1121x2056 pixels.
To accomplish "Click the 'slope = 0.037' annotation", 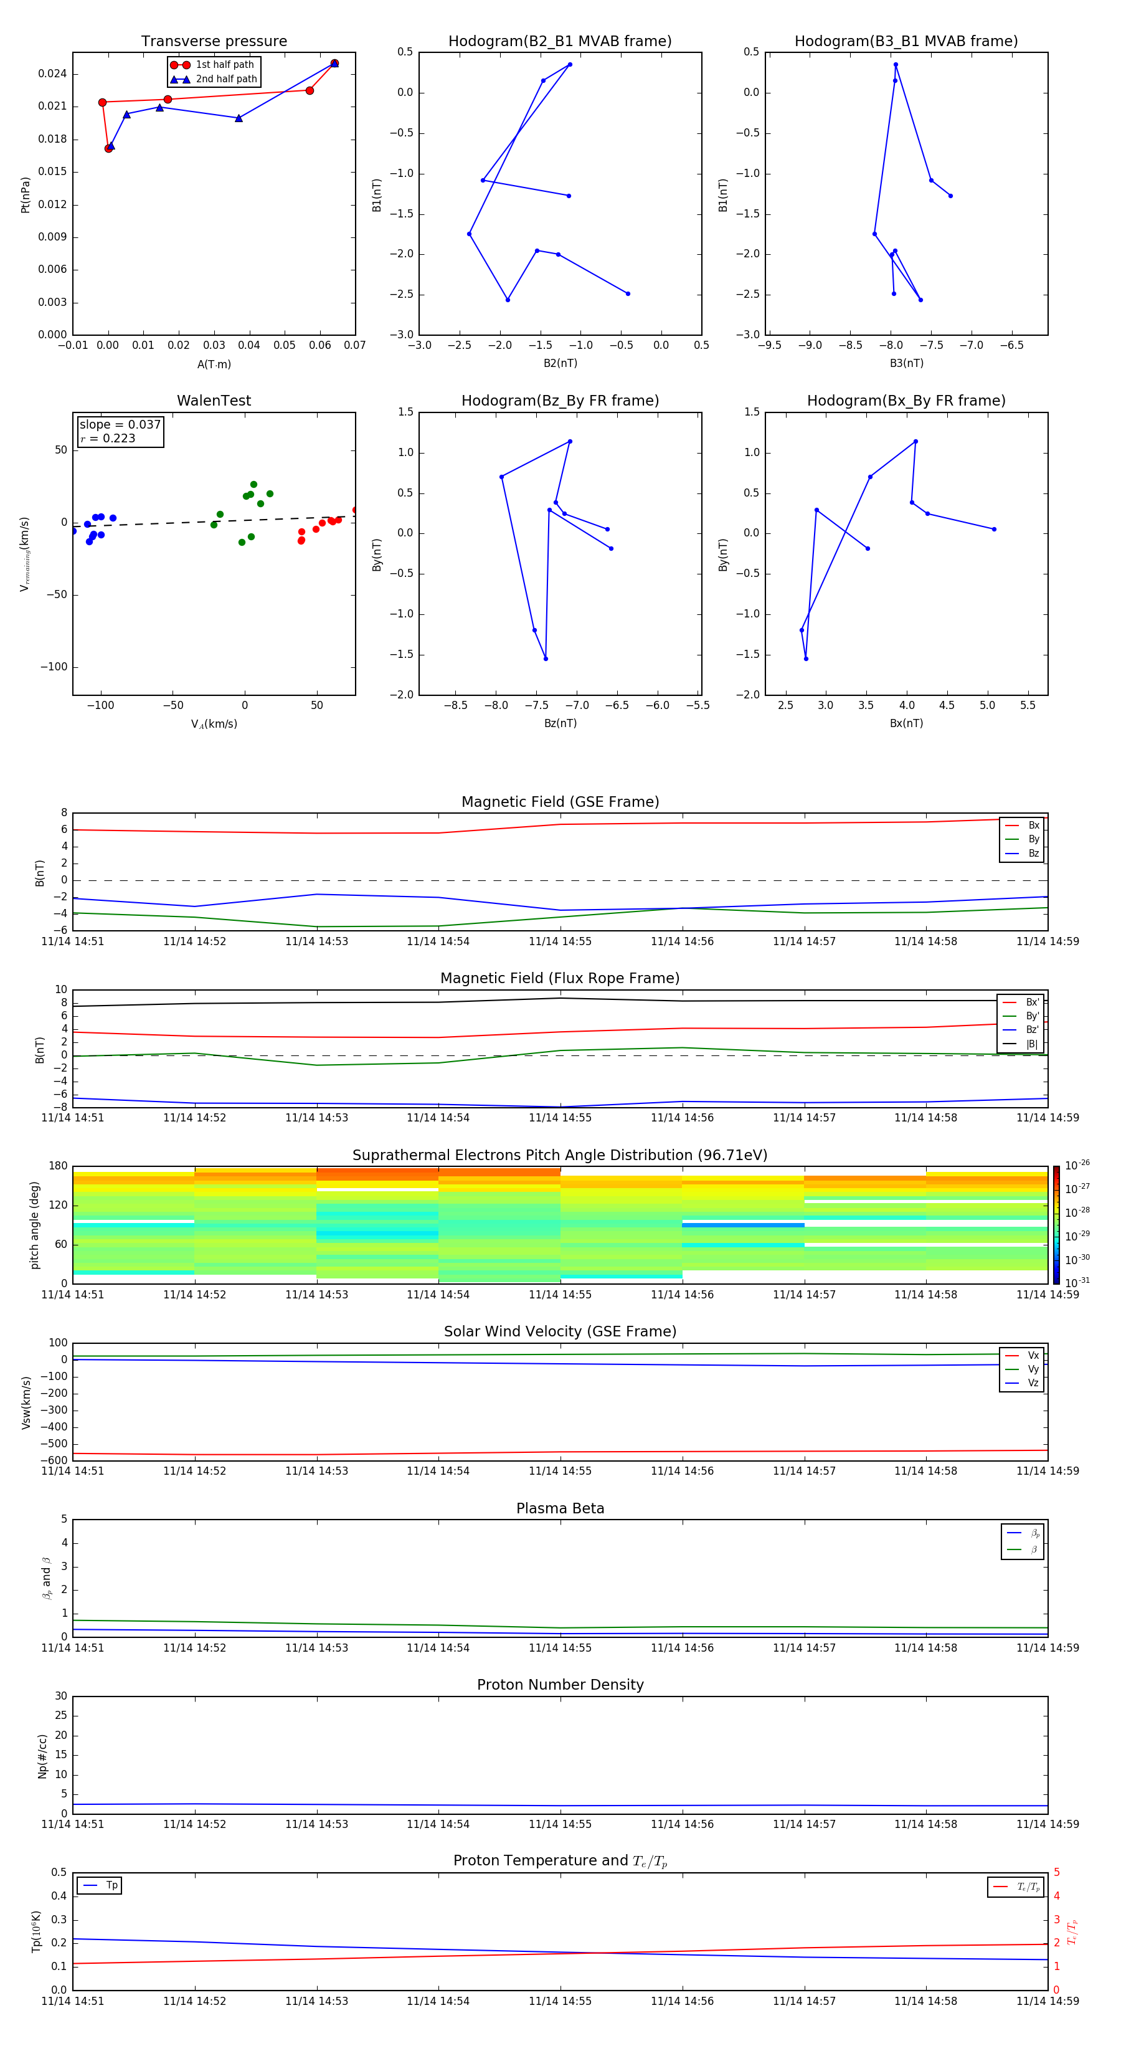I will (120, 425).
